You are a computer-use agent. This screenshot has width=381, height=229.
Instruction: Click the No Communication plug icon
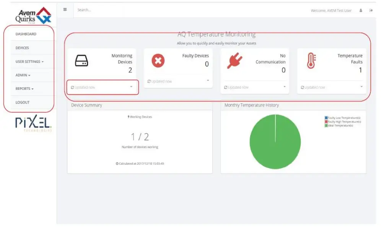click(235, 60)
